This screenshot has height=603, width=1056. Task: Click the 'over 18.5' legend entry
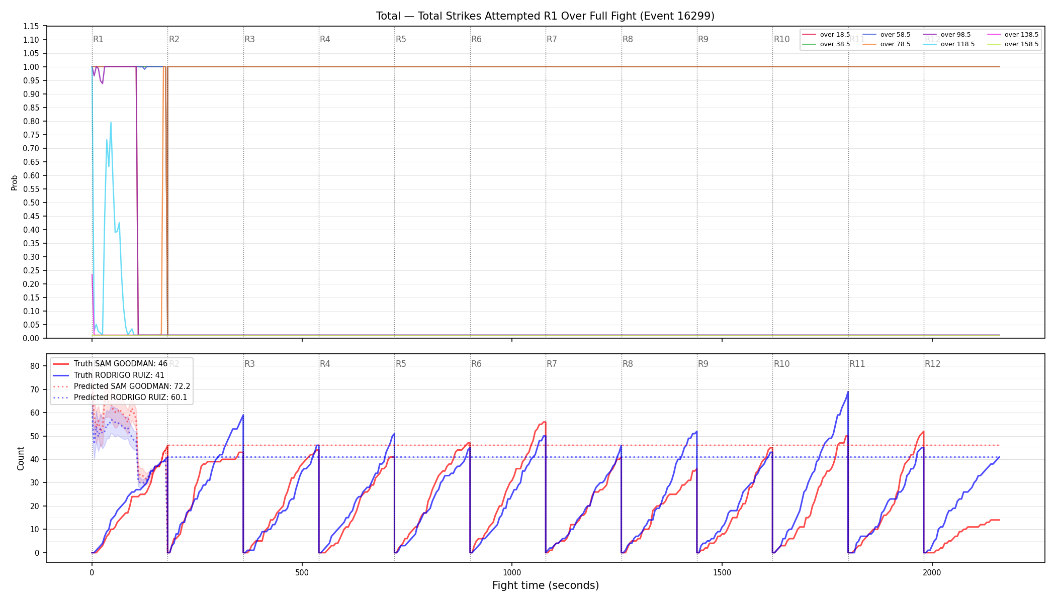826,35
